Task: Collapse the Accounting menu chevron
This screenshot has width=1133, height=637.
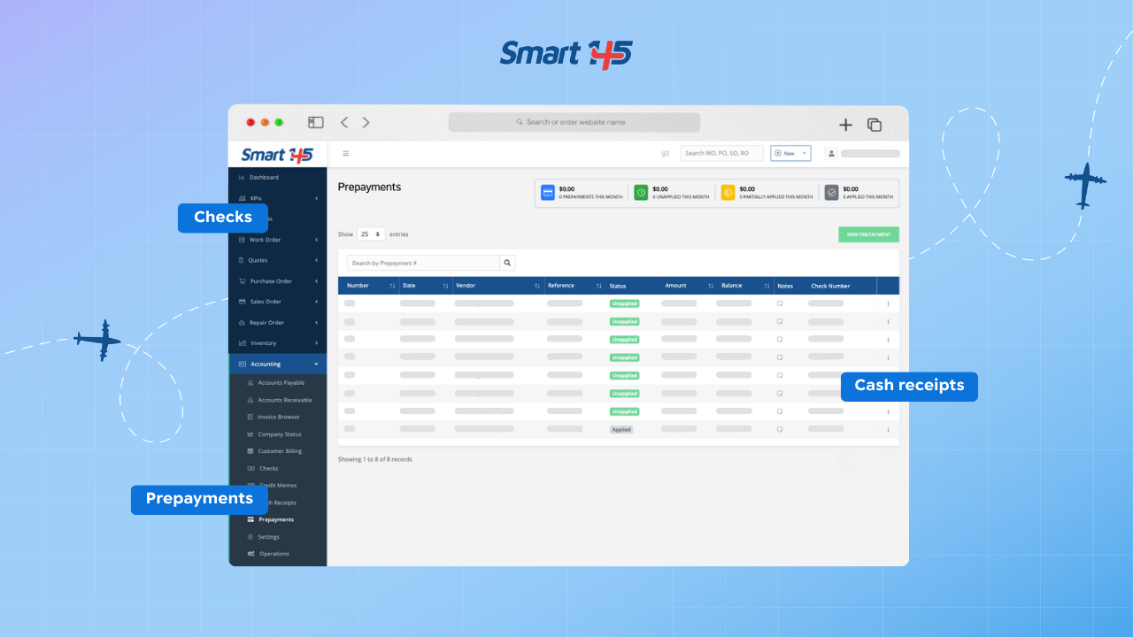Action: (316, 364)
